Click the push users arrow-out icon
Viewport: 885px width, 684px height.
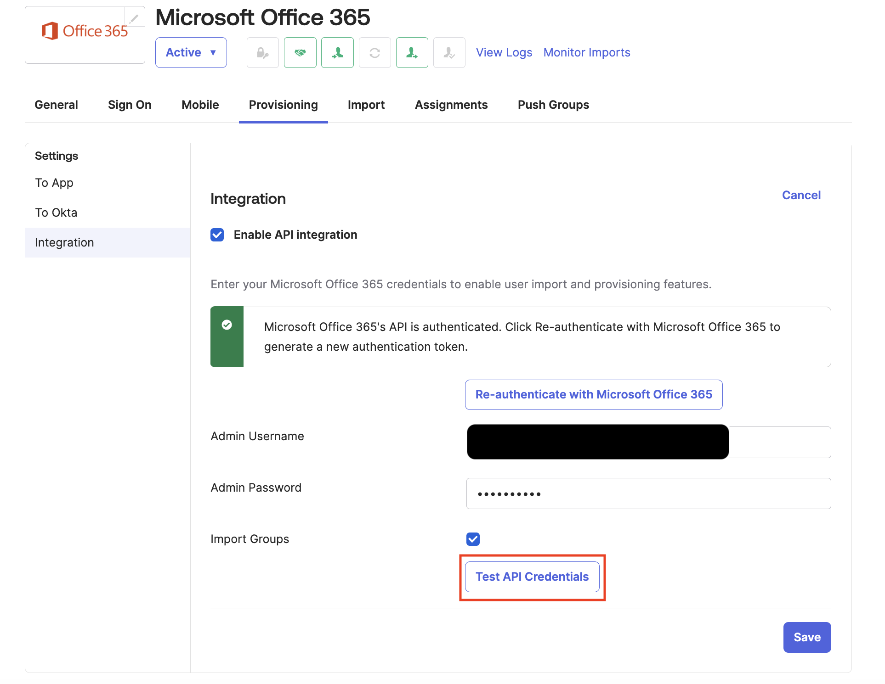click(x=412, y=53)
